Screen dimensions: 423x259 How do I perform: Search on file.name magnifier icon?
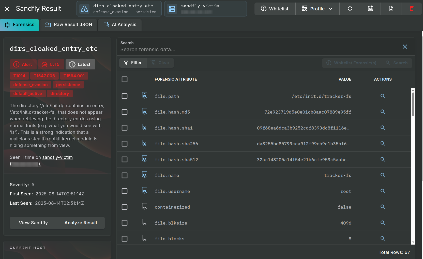coord(383,175)
